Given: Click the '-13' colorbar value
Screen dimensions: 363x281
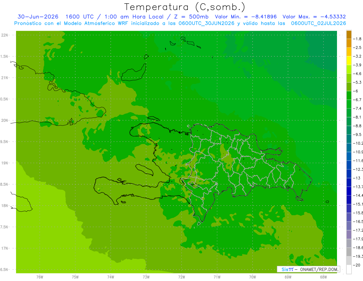Looking at the screenshot, I should (x=357, y=178).
